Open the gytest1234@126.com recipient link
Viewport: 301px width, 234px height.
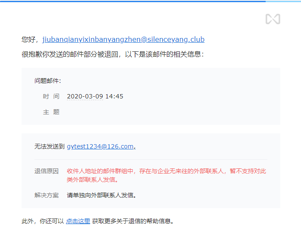[x=100, y=146]
